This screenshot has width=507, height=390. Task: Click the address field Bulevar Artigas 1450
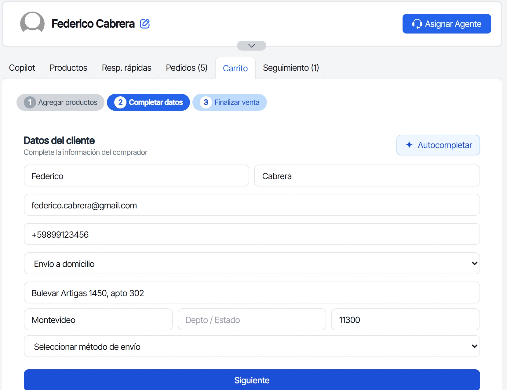[252, 292]
